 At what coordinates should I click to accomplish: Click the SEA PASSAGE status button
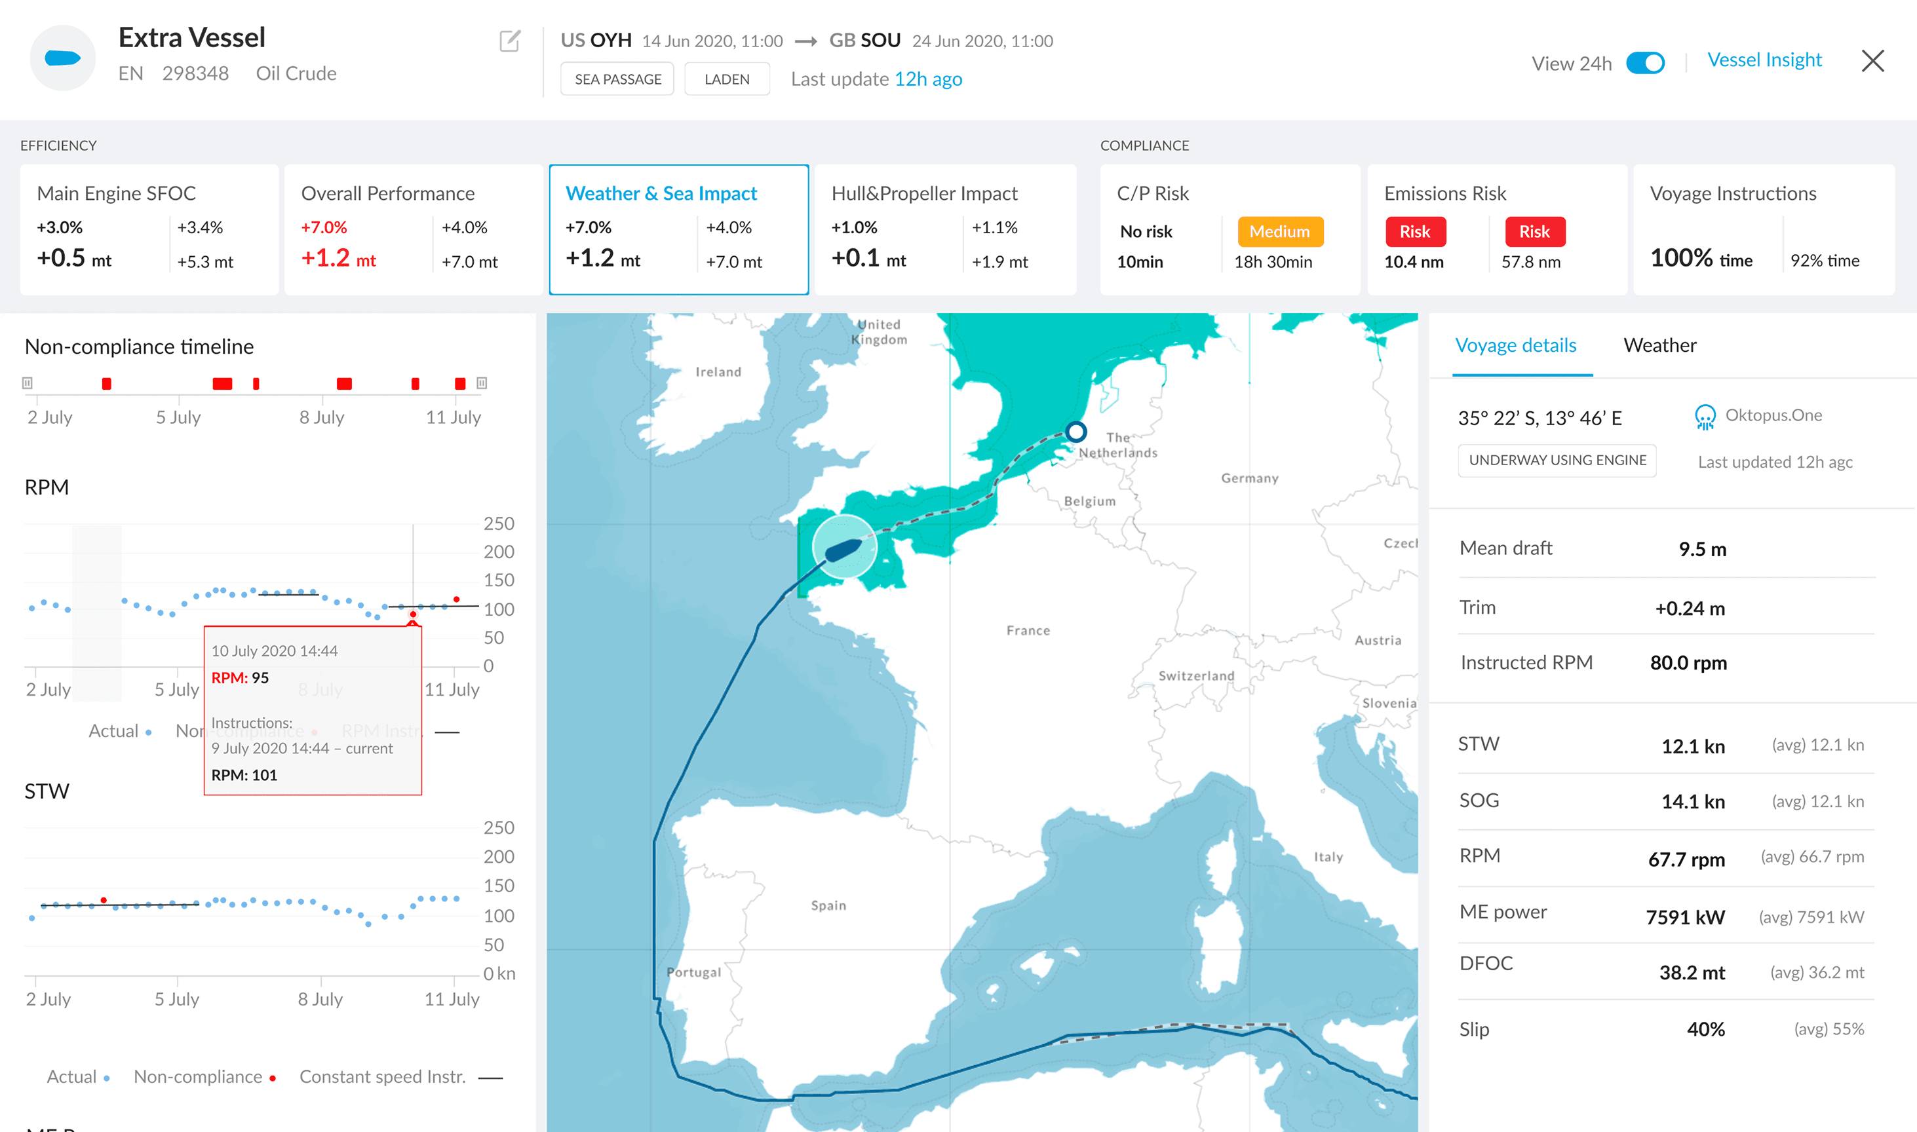pos(617,79)
